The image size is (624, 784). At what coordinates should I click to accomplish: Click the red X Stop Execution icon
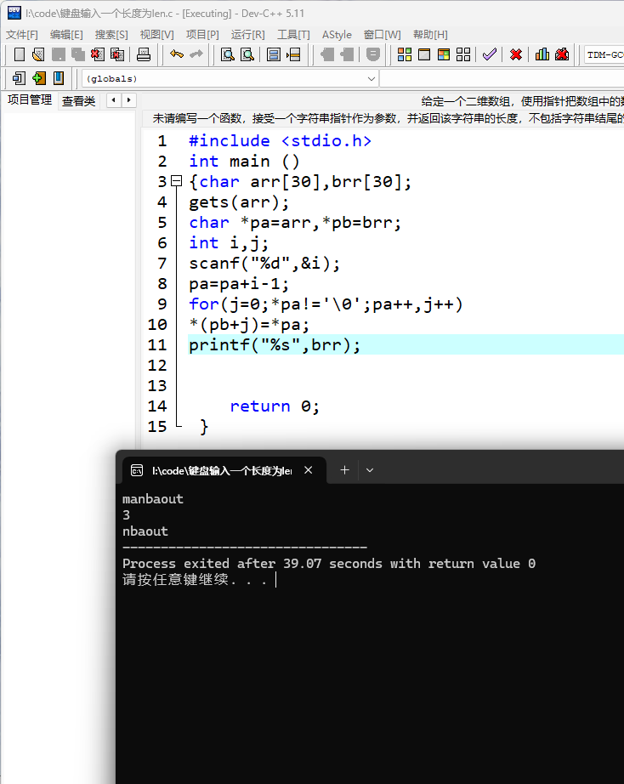point(516,54)
